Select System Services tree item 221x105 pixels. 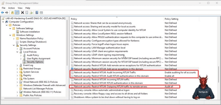pyautogui.click(x=31, y=72)
